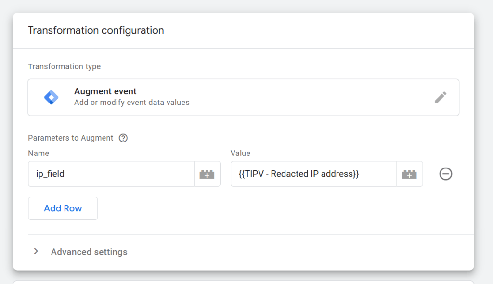Click the Transformation type label
The image size is (493, 284).
coord(64,66)
